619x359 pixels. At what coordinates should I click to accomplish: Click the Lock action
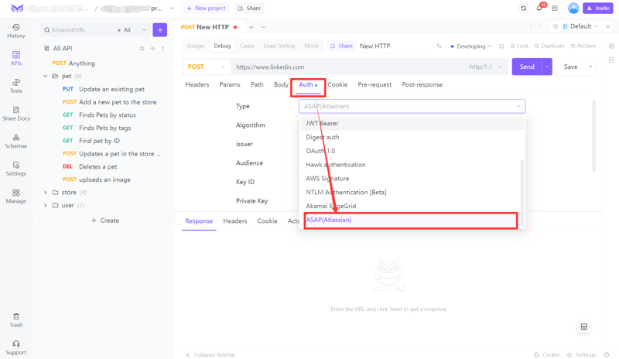[519, 46]
